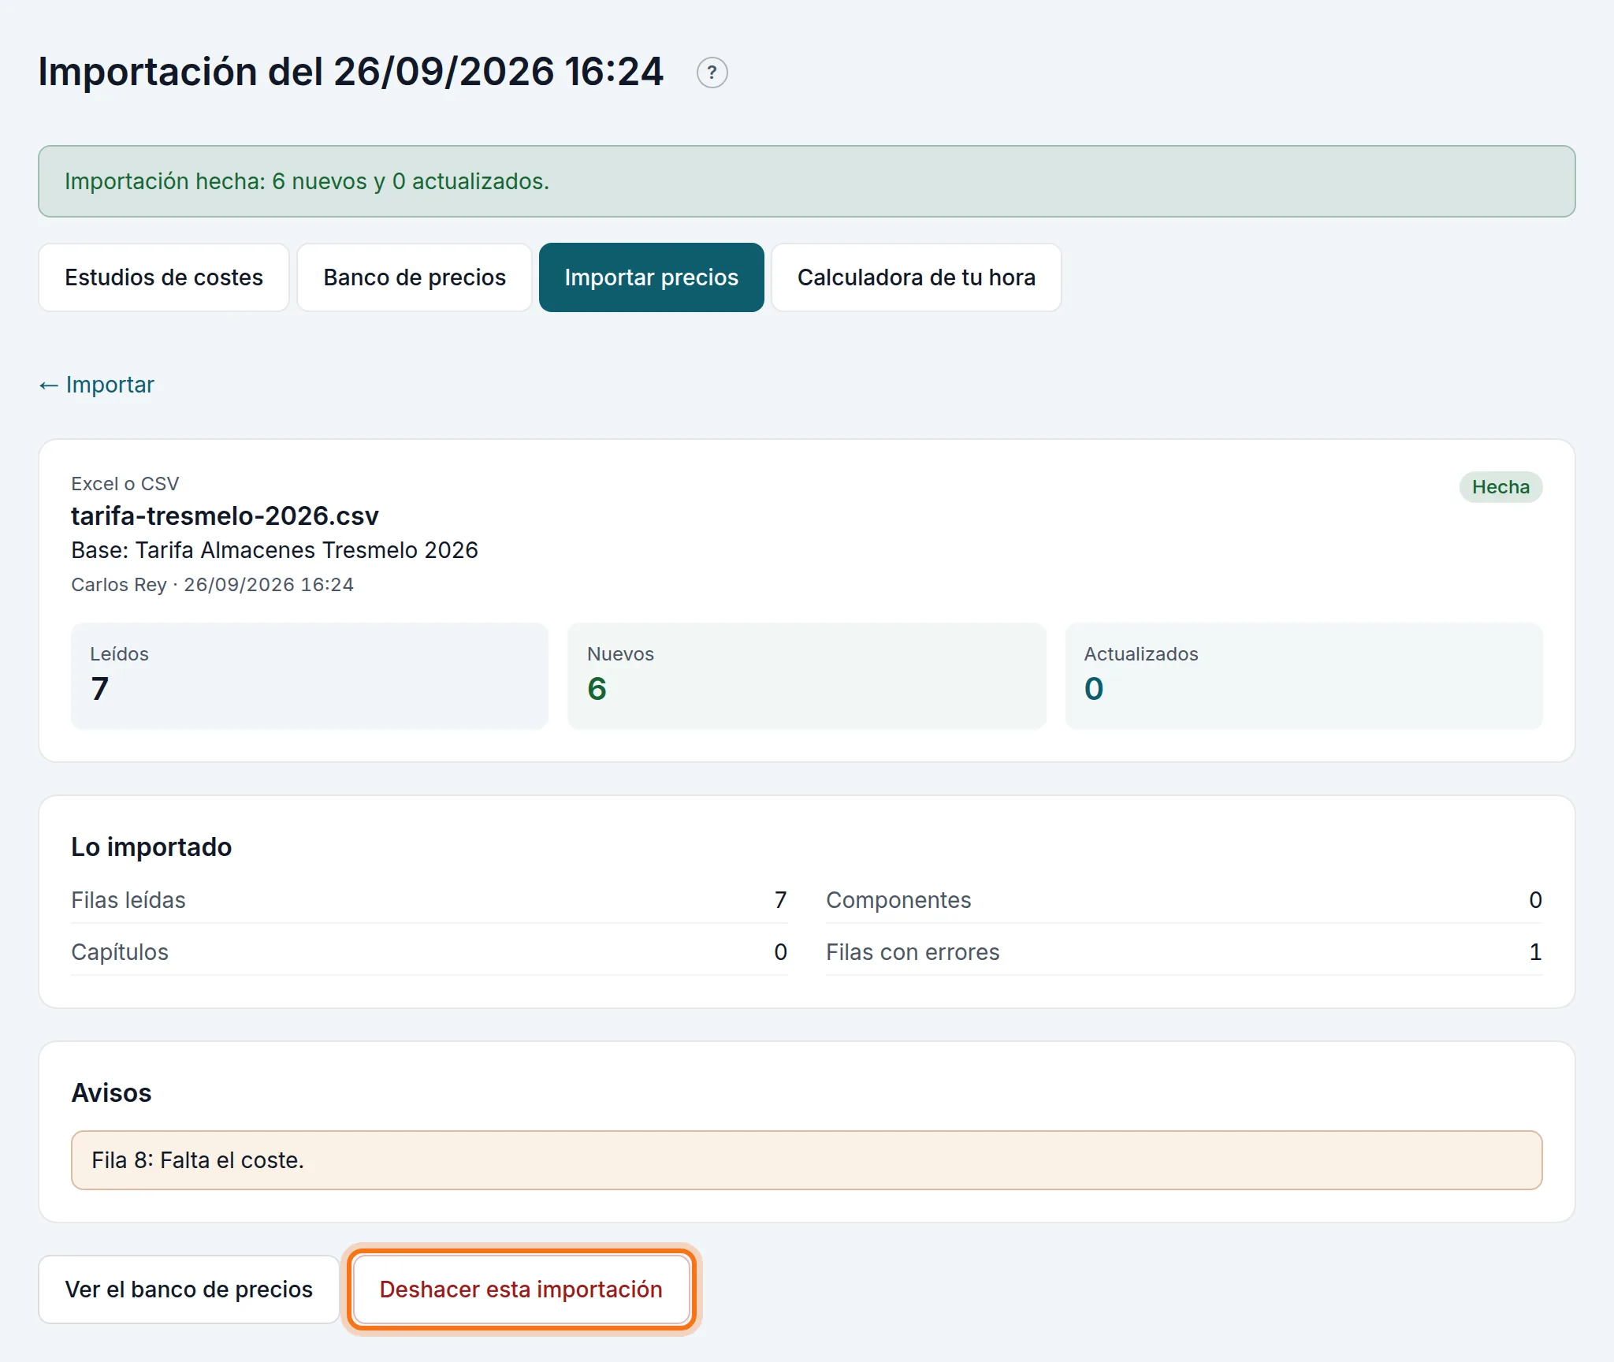Go back via the Importar link

click(96, 385)
